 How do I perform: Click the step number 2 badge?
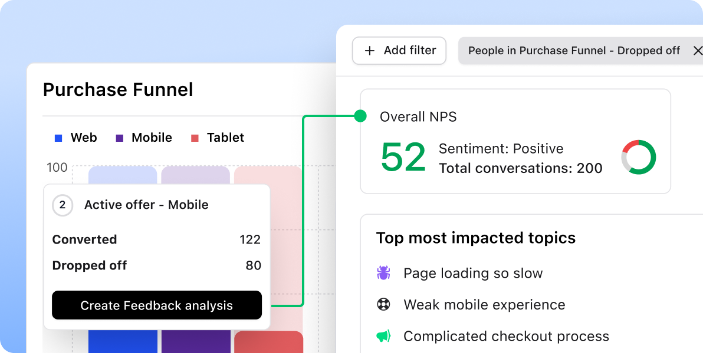click(63, 205)
